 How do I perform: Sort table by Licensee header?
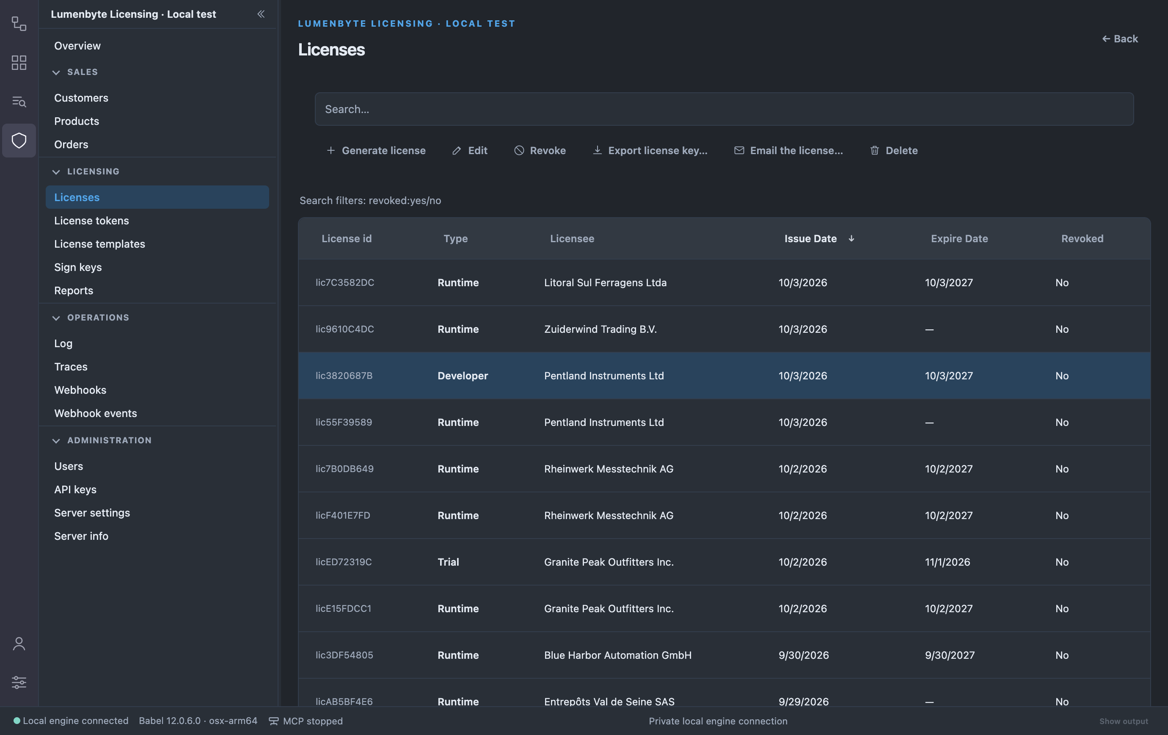coord(572,239)
